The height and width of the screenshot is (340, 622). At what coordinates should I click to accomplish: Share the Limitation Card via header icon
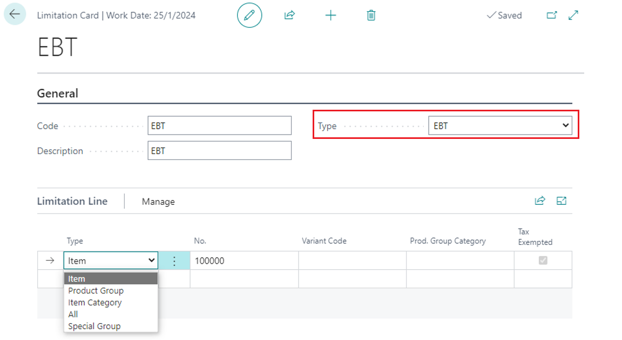coord(289,15)
